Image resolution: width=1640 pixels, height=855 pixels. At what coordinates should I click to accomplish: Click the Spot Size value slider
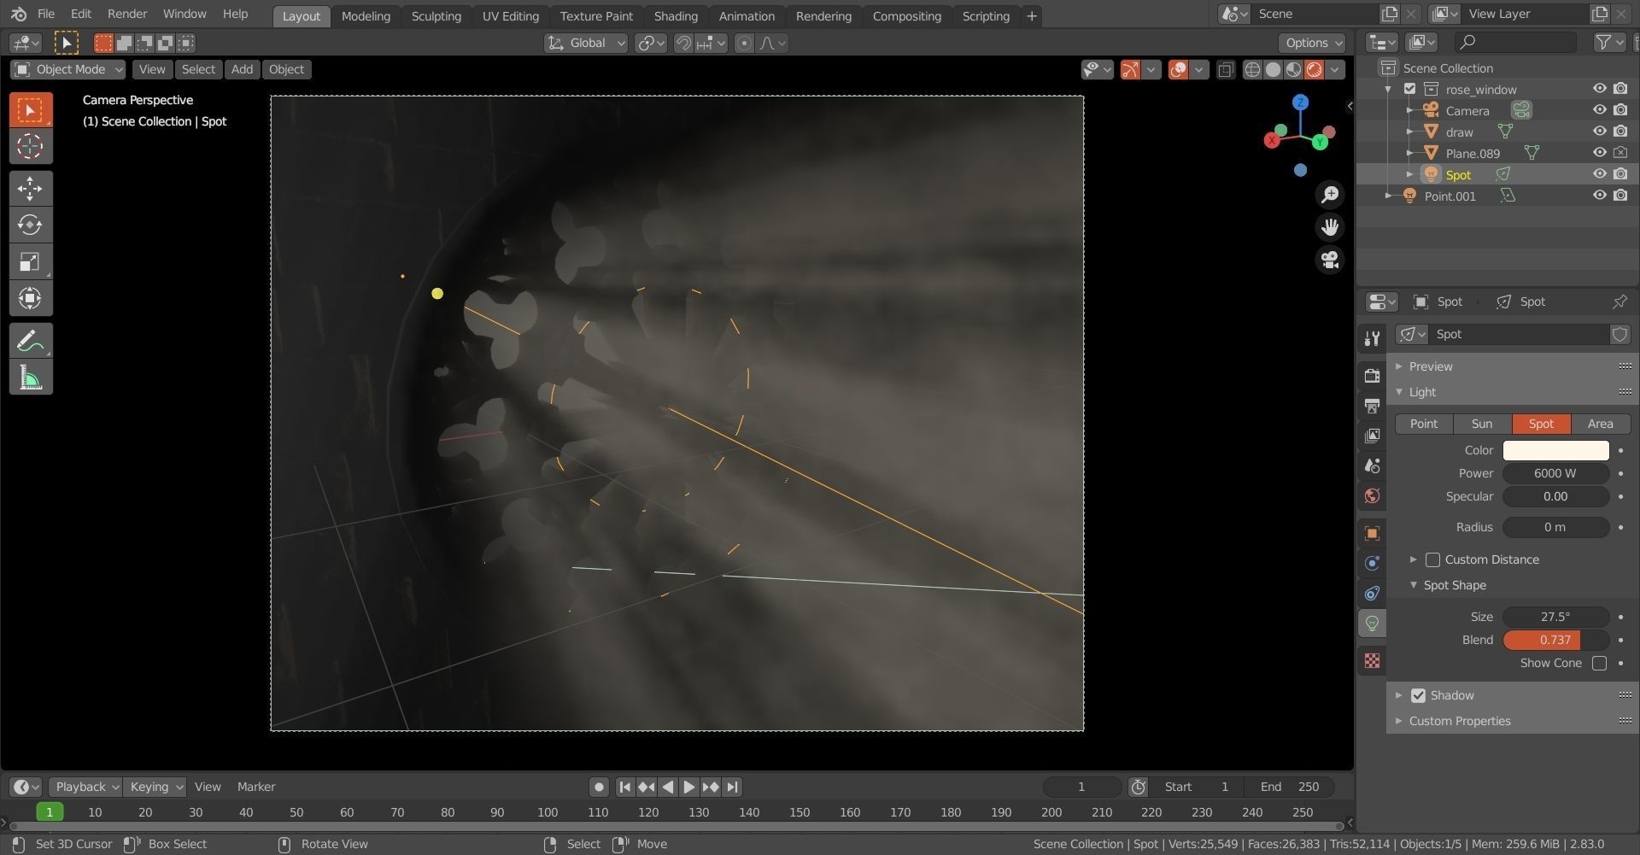[x=1555, y=617]
